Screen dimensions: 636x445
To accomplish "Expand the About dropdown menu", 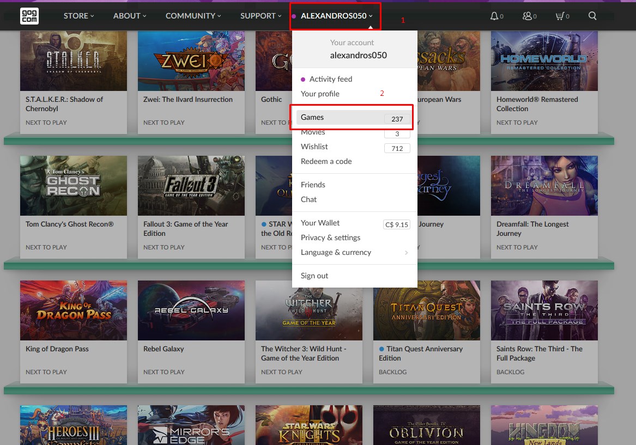I will (x=130, y=16).
